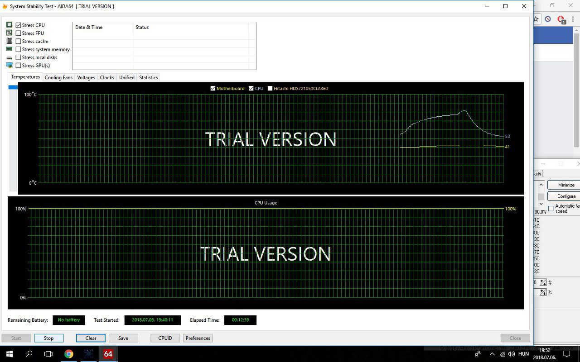Click the CPU stress chip icon
The width and height of the screenshot is (580, 362).
[x=9, y=25]
